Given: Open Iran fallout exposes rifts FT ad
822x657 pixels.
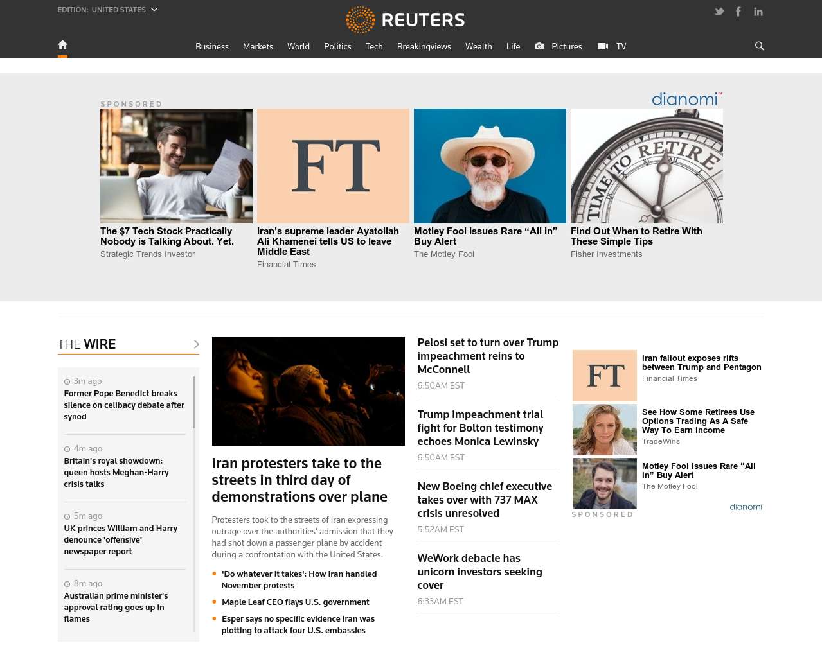Looking at the screenshot, I should click(x=702, y=363).
